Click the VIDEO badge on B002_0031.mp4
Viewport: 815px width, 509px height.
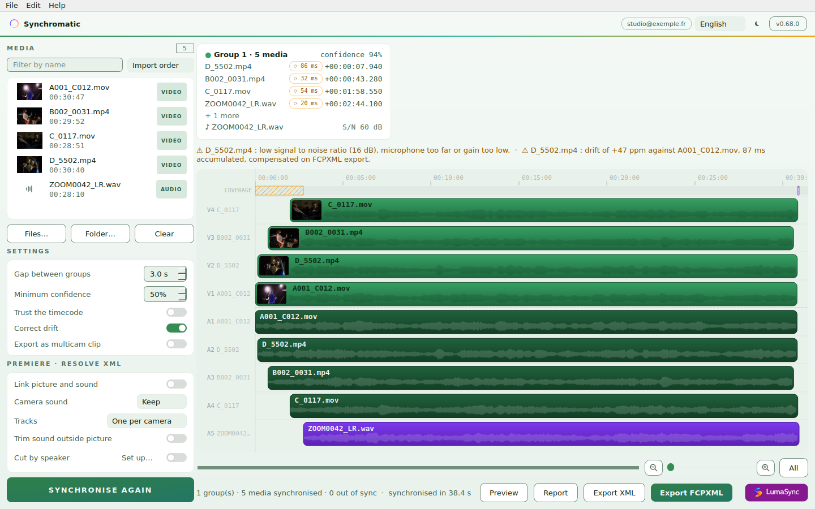171,117
